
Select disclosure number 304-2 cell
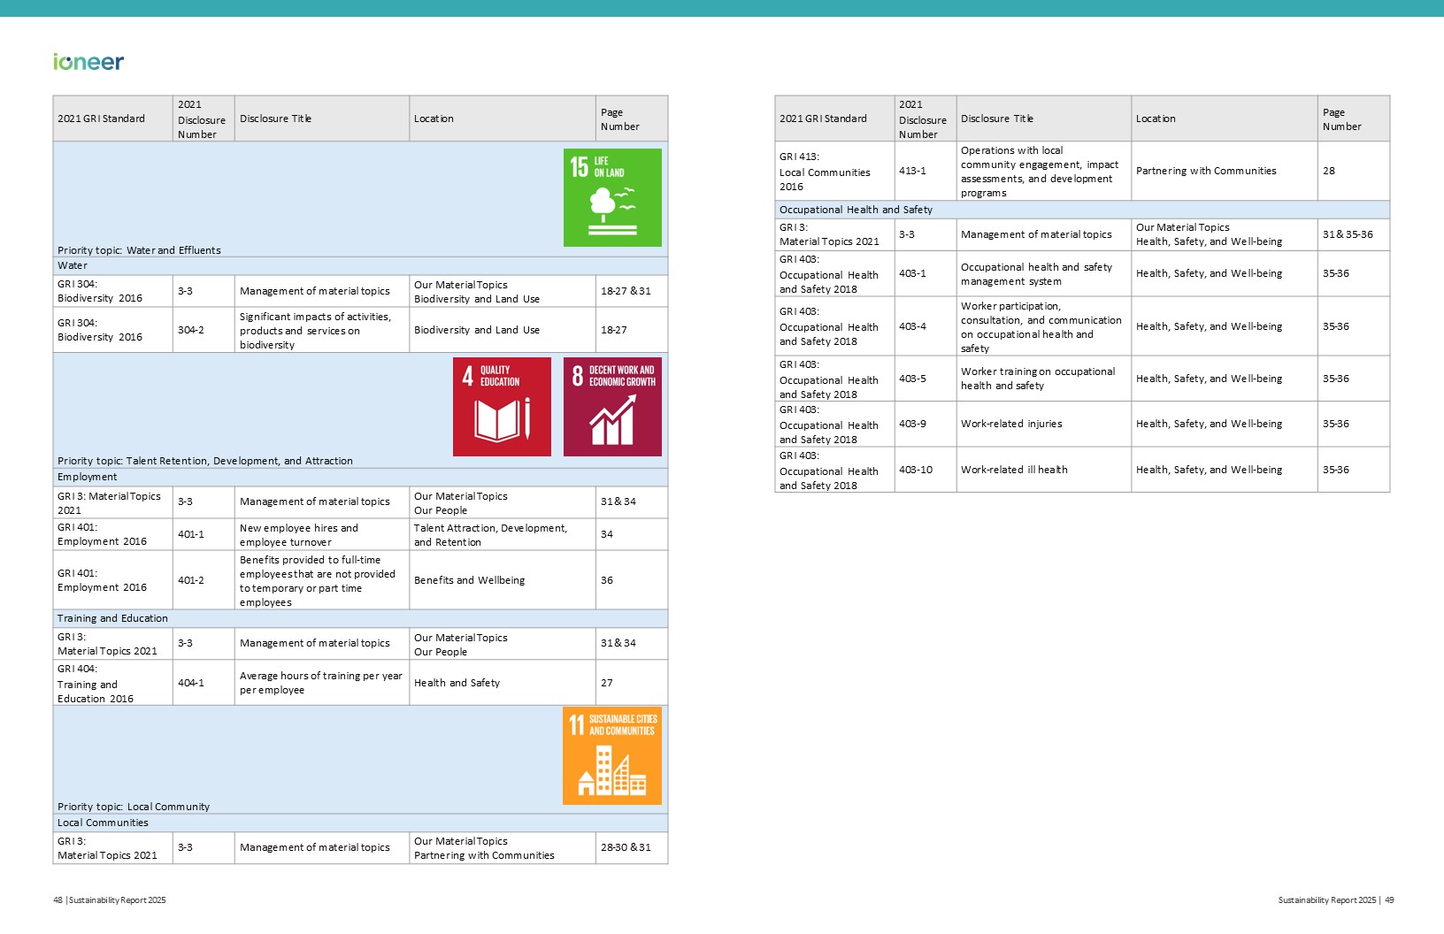point(191,330)
